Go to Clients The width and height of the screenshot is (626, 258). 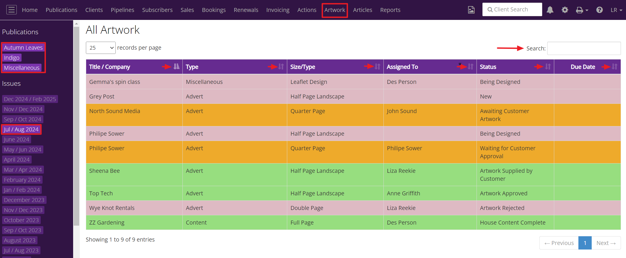click(94, 10)
